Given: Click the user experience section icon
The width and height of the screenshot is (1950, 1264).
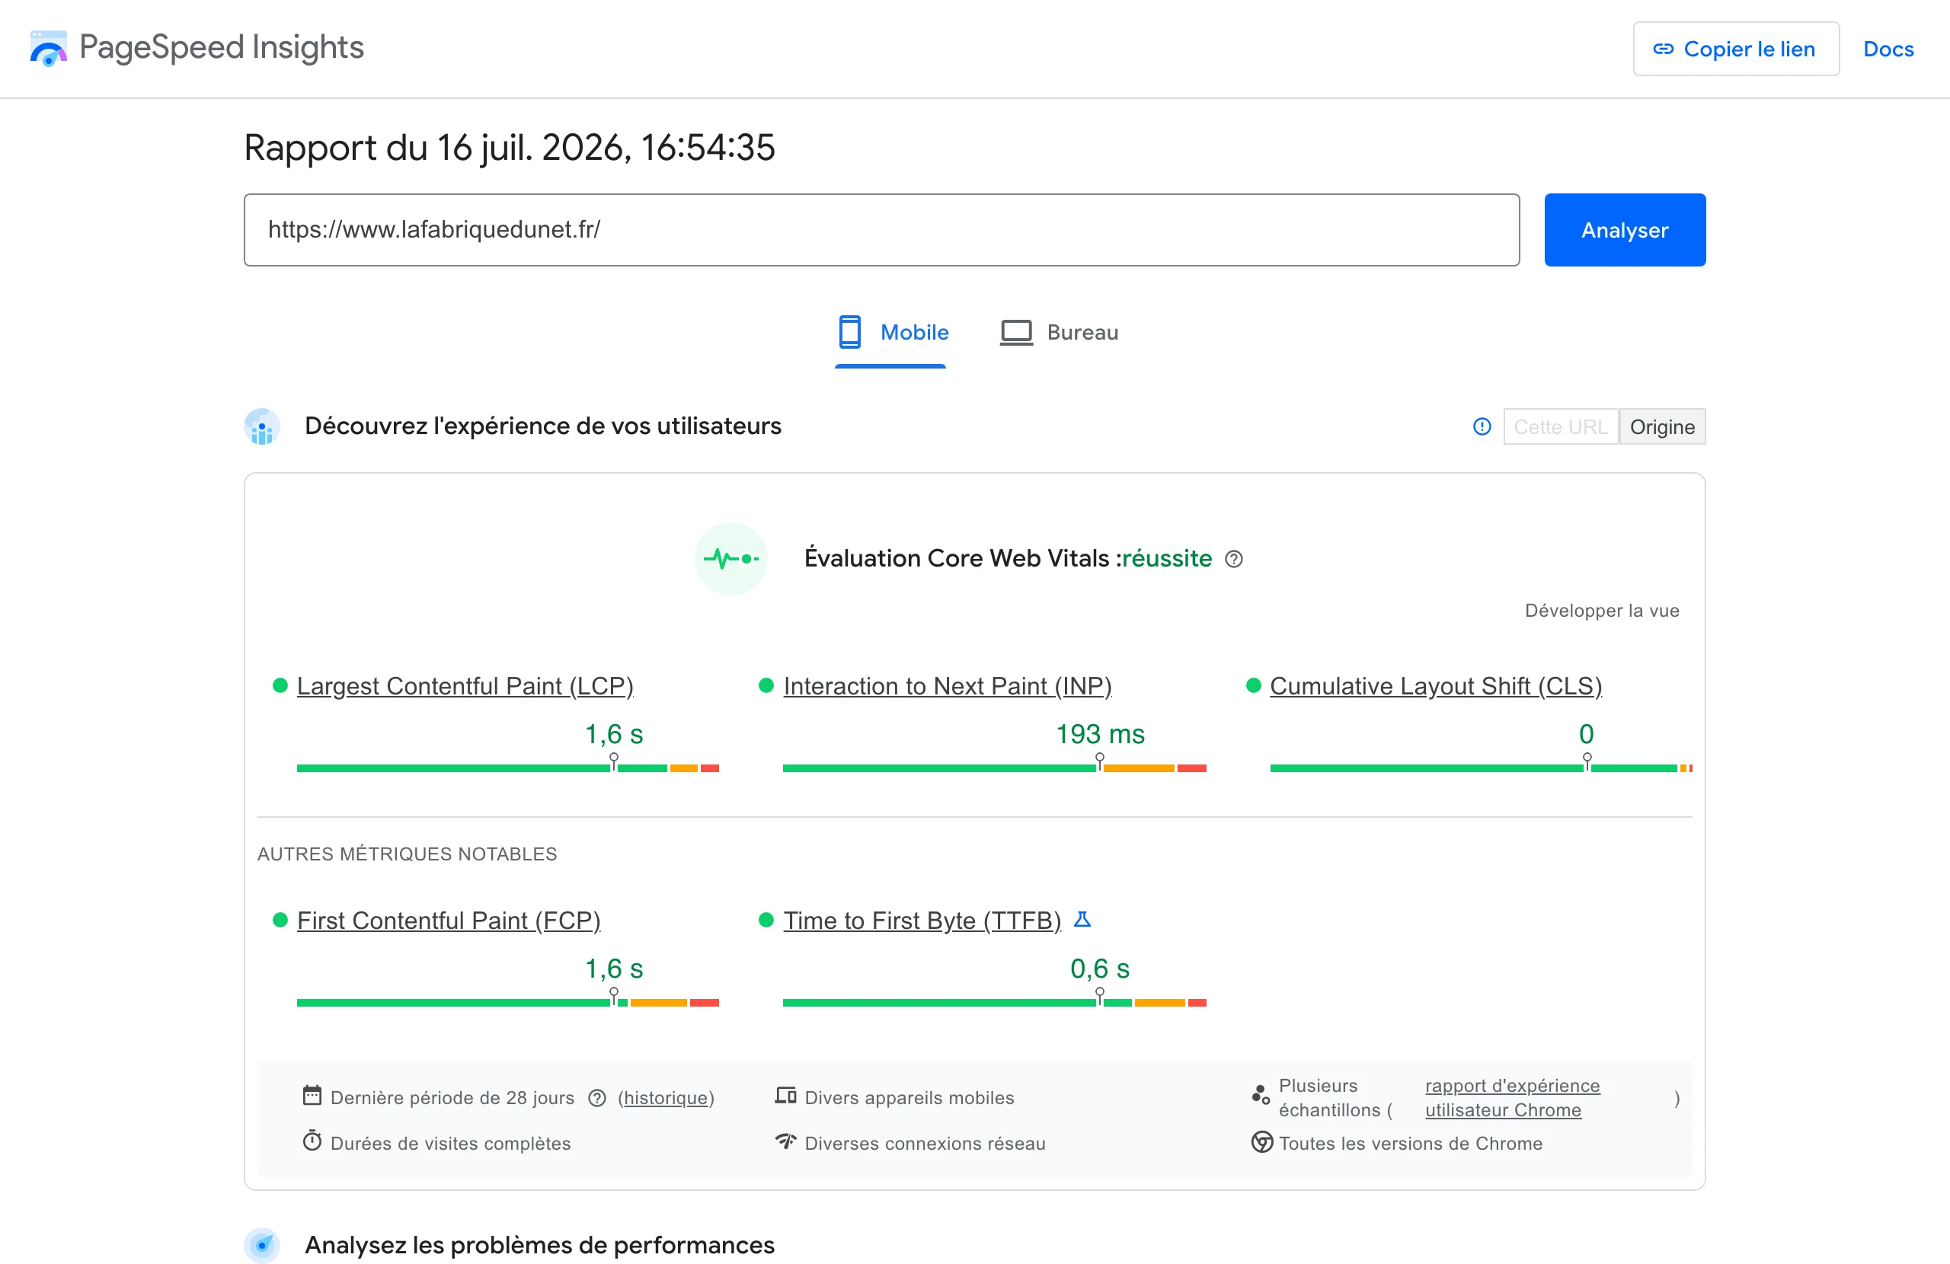Looking at the screenshot, I should pyautogui.click(x=262, y=427).
